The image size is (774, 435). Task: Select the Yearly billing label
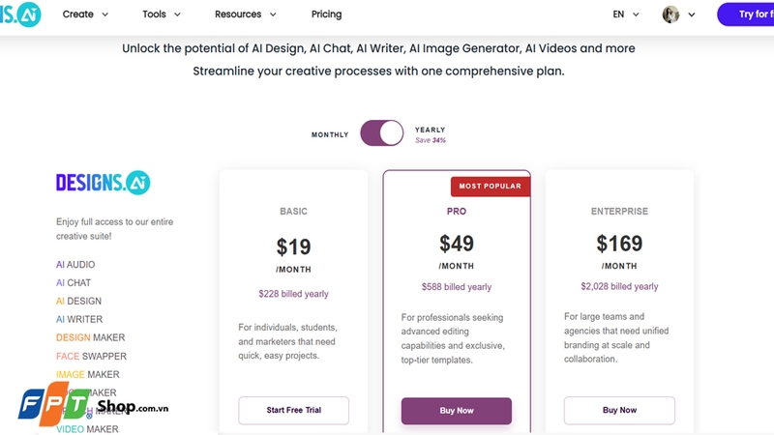430,130
